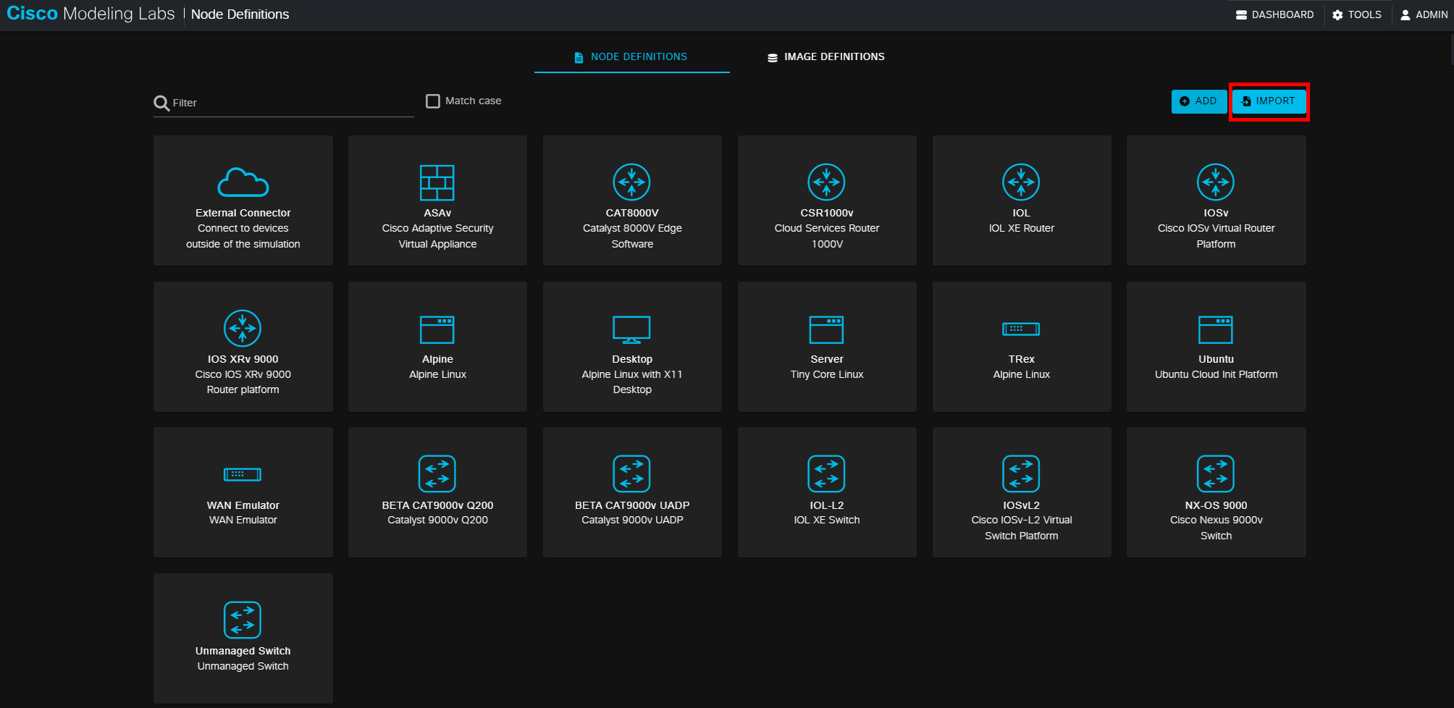Switch to the Image Definitions tab
Screen dimensions: 1454x708
pos(826,57)
